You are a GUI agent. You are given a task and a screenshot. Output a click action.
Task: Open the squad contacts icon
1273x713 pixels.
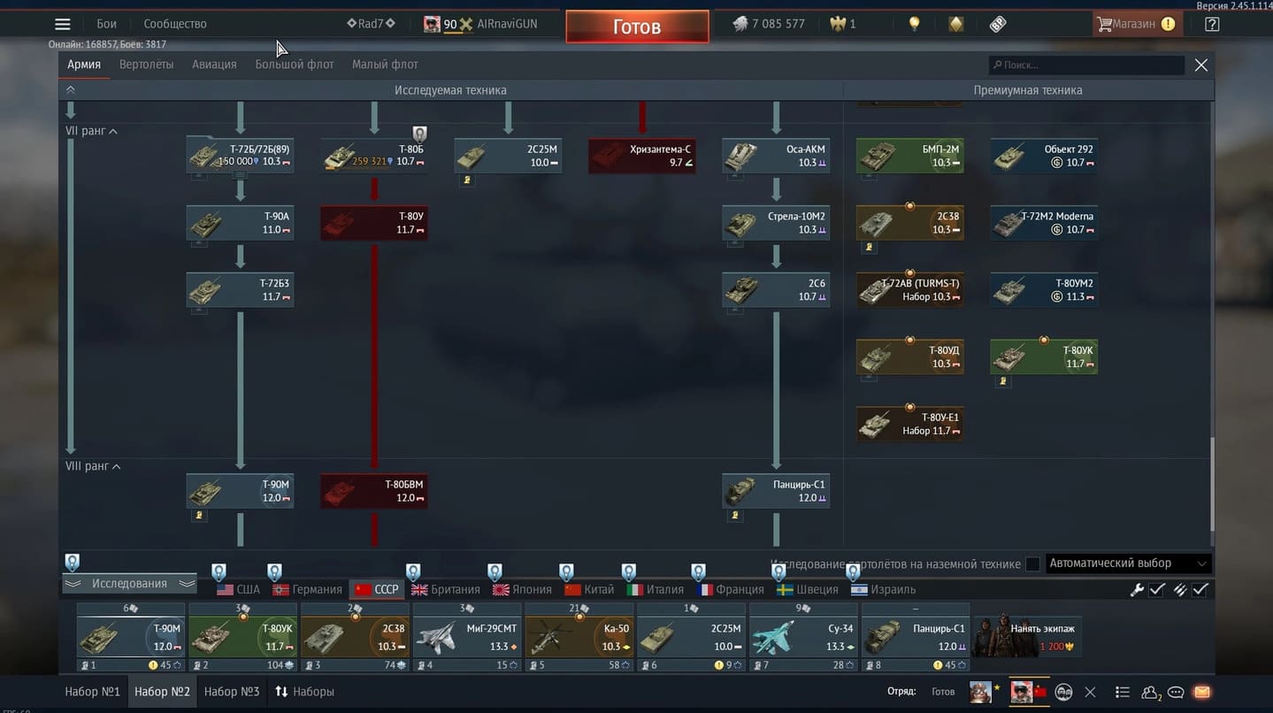1150,692
